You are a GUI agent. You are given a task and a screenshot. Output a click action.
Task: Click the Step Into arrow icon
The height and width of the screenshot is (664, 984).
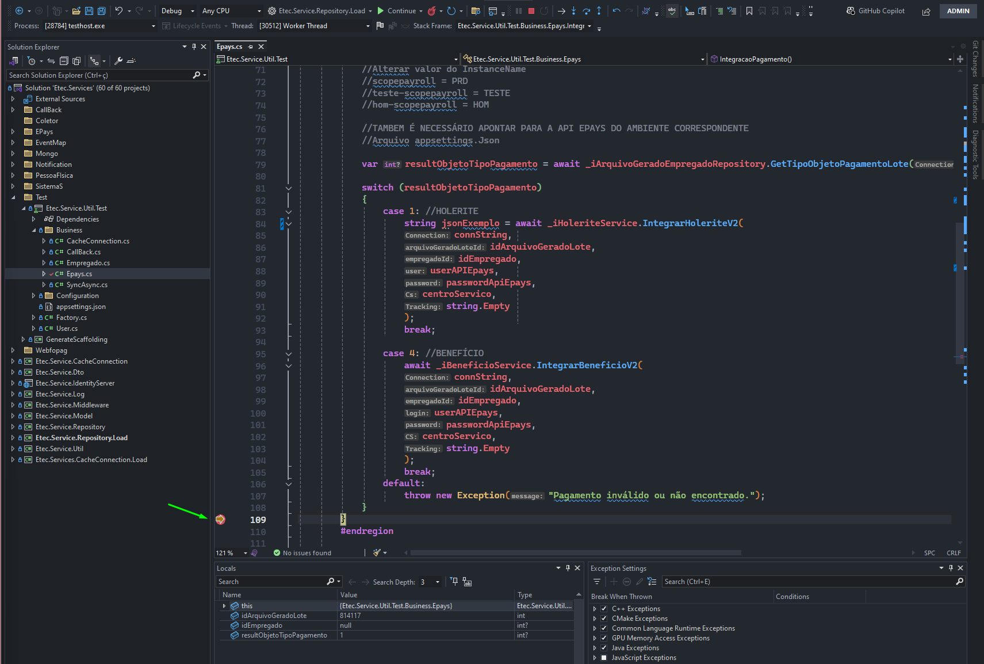click(574, 11)
